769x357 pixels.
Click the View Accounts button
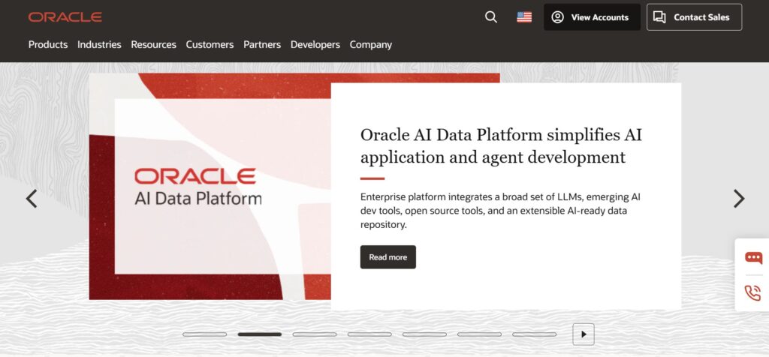(x=592, y=17)
